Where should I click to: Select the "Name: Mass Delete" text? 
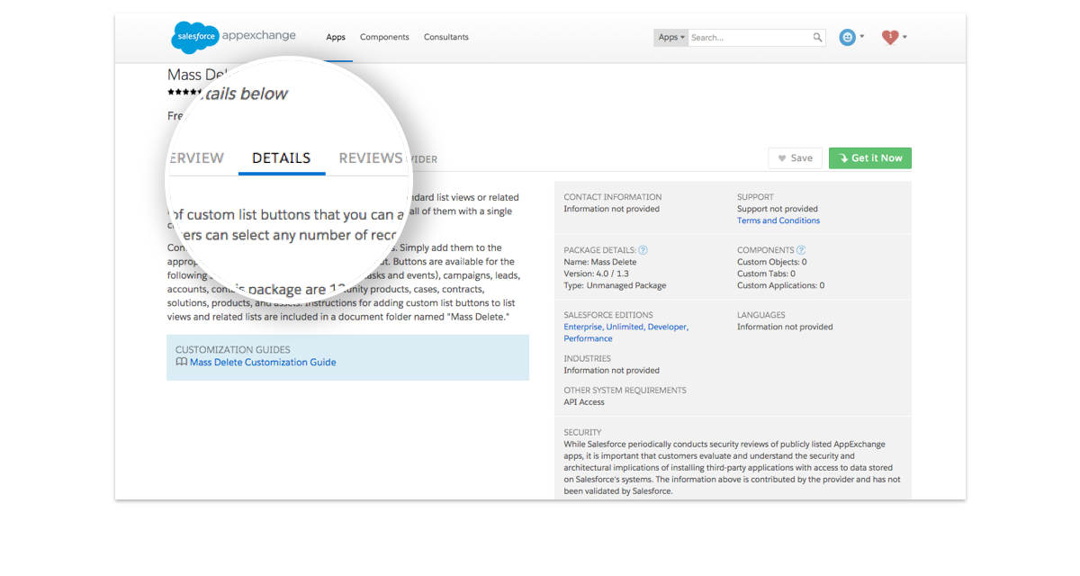pyautogui.click(x=600, y=262)
